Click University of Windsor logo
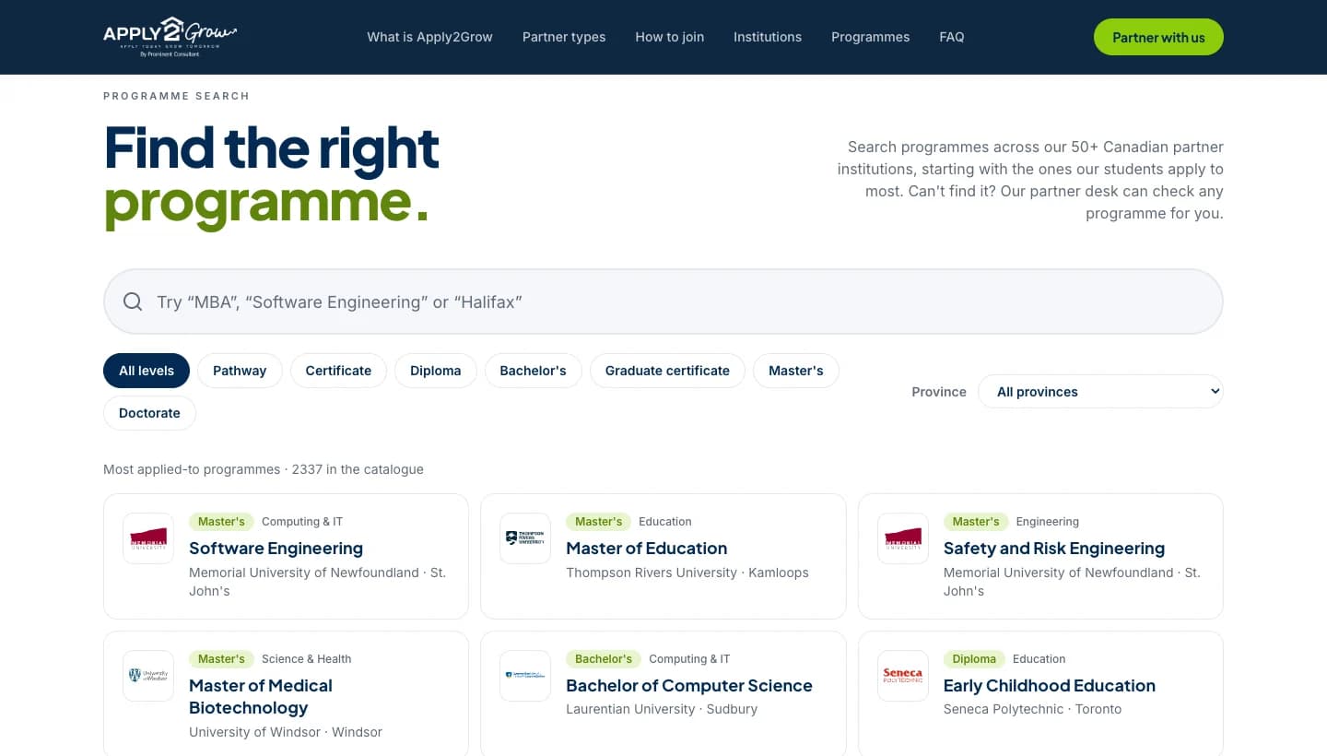The image size is (1327, 756). point(148,676)
